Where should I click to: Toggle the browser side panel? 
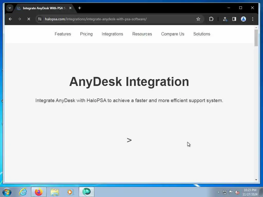click(x=234, y=19)
